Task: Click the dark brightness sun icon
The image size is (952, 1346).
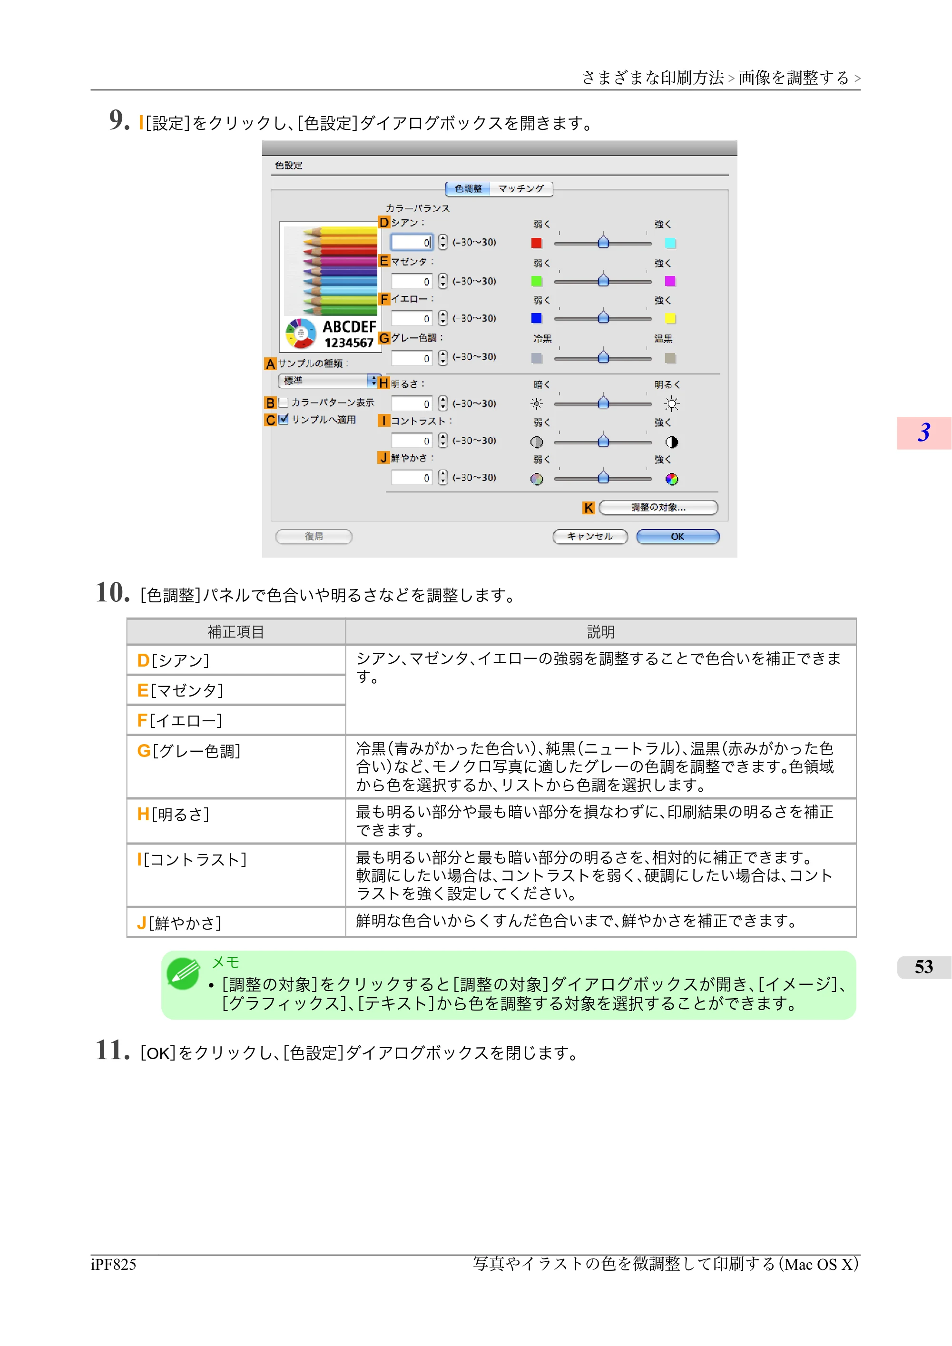Action: click(536, 403)
